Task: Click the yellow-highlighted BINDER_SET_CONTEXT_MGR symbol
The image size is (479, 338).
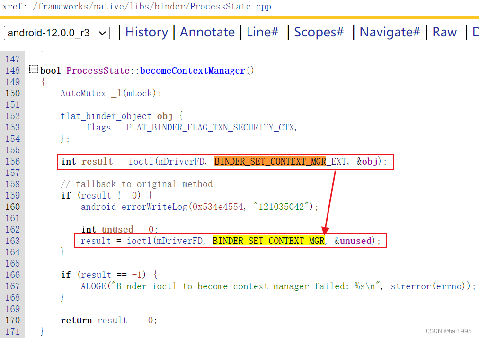Action: (268, 241)
